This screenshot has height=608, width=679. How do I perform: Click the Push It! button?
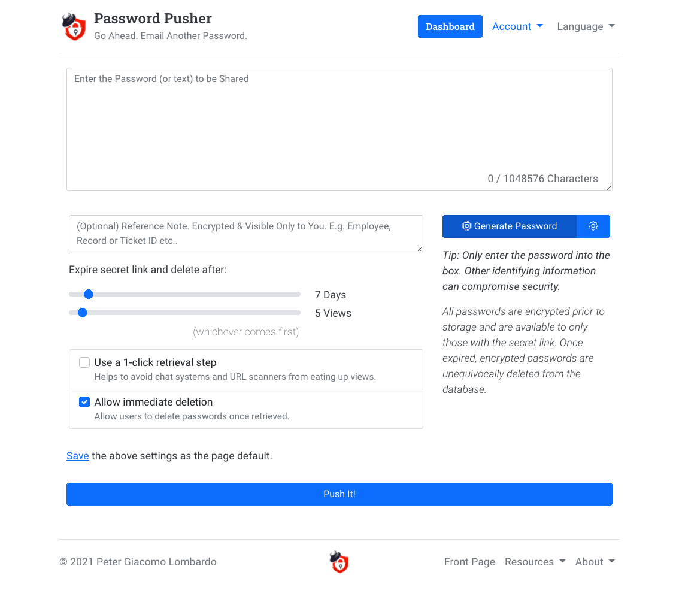coord(339,494)
